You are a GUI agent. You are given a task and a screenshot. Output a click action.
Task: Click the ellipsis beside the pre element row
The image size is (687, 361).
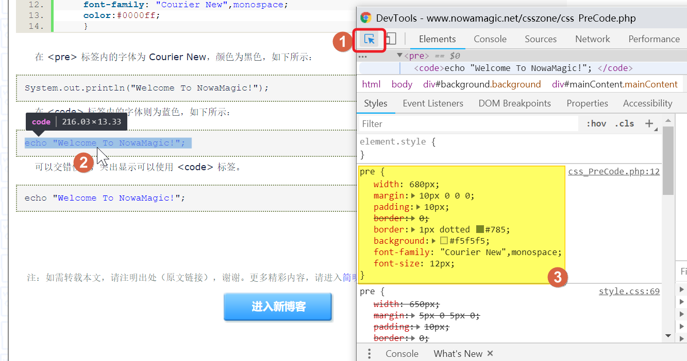click(x=362, y=57)
